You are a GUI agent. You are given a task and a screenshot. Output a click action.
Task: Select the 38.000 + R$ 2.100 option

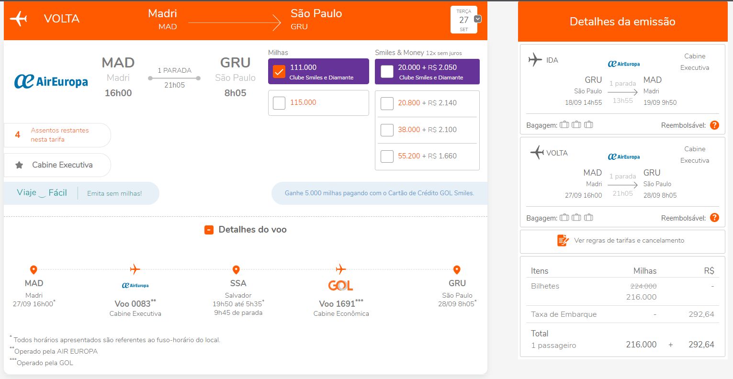387,130
